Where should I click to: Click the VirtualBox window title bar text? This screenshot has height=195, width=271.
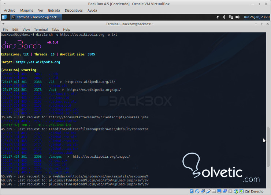coord(129,4)
